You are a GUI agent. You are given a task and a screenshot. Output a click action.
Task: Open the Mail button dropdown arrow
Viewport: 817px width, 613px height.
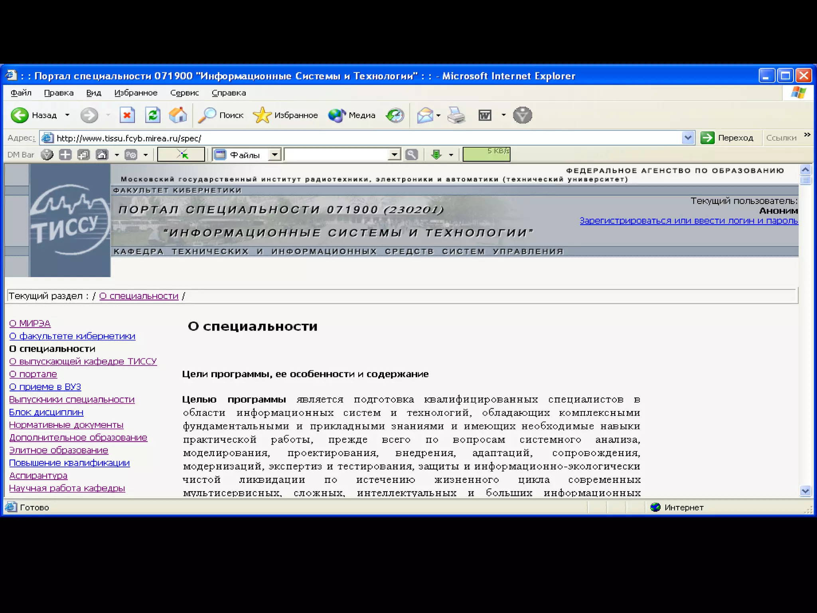point(438,115)
